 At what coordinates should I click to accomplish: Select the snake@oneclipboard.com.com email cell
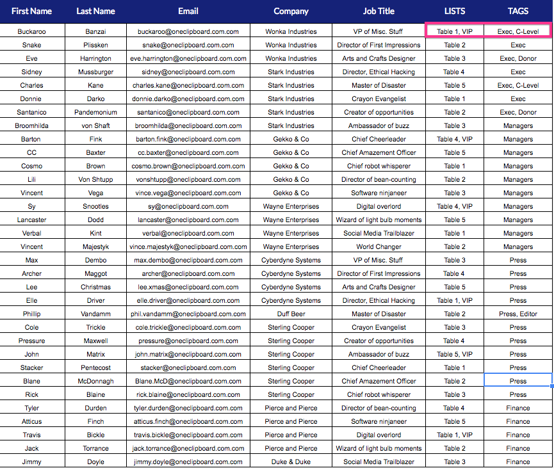click(x=188, y=45)
